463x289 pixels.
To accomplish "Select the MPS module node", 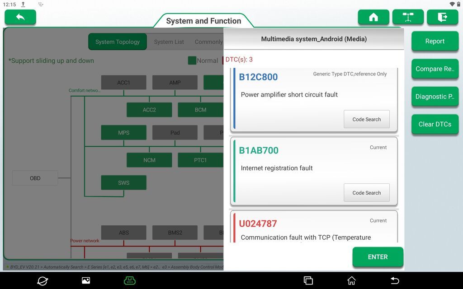I will coord(123,133).
